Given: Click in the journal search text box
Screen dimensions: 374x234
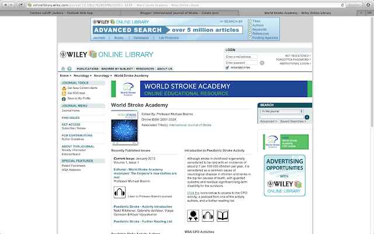Looking at the screenshot, I should click(282, 117).
